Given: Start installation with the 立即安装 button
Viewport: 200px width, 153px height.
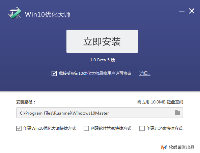Looking at the screenshot, I should click(102, 41).
